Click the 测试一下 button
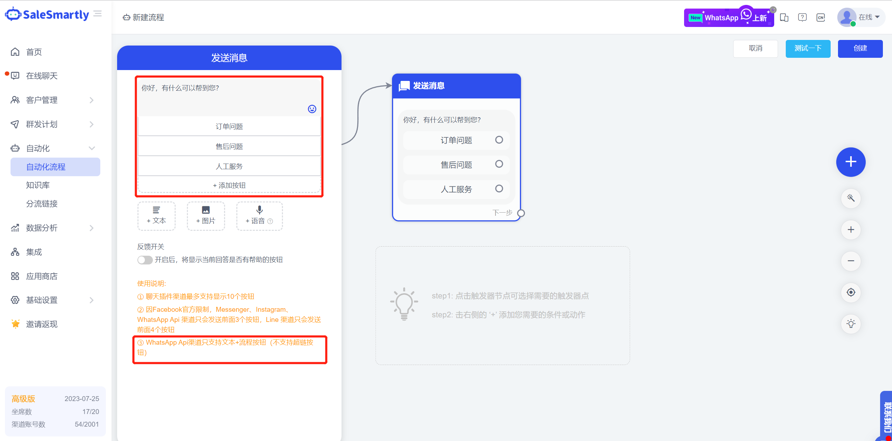Image resolution: width=892 pixels, height=441 pixels. [807, 48]
